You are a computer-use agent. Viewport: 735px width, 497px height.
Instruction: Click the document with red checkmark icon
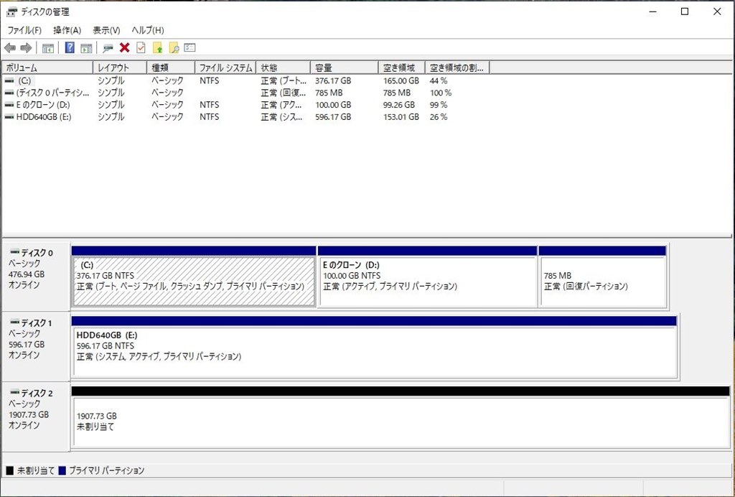(x=139, y=47)
